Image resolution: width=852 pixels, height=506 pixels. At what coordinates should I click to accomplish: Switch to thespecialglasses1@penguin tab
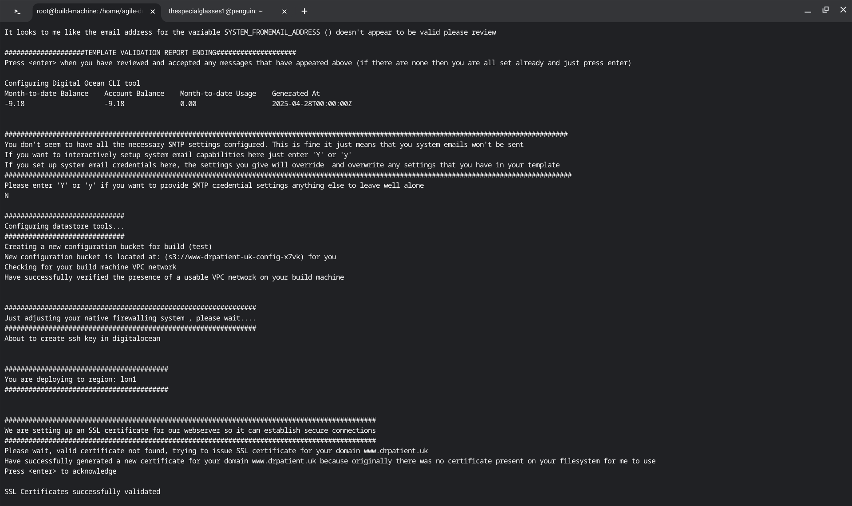[216, 12]
